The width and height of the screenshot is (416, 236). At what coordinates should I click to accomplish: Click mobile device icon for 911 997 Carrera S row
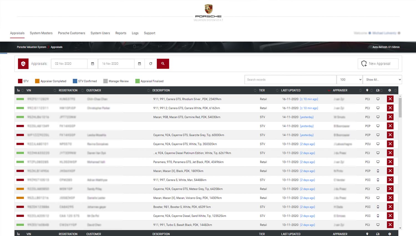click(378, 180)
